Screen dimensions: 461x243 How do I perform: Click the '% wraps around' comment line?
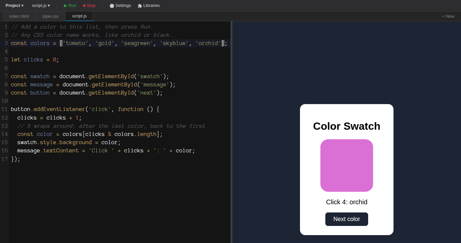click(111, 126)
